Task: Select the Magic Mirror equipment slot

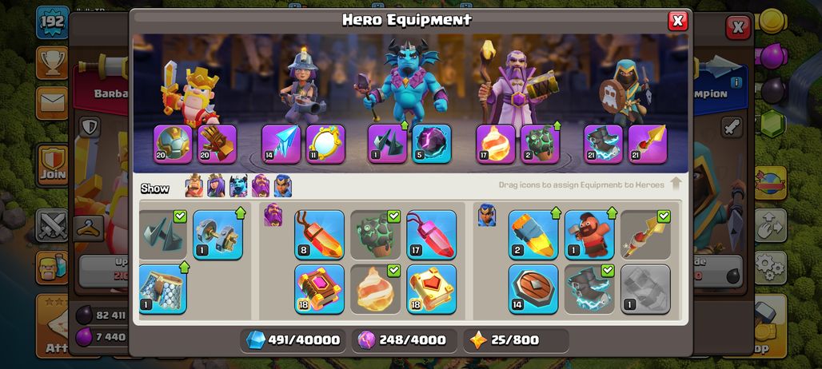Action: click(325, 144)
